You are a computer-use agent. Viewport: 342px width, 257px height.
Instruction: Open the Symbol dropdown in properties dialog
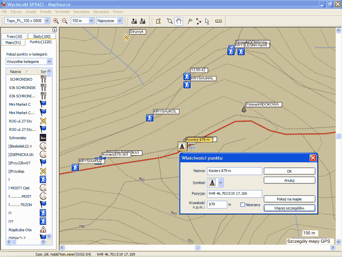[221, 182]
